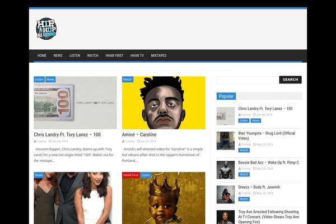
Task: Open Dreezy – Body ft. Jeremih link
Action: [x=259, y=187]
